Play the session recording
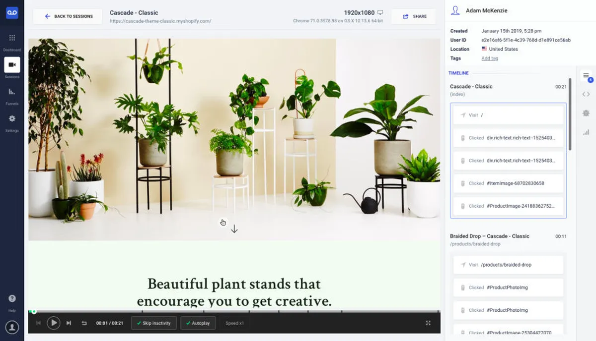 tap(53, 323)
